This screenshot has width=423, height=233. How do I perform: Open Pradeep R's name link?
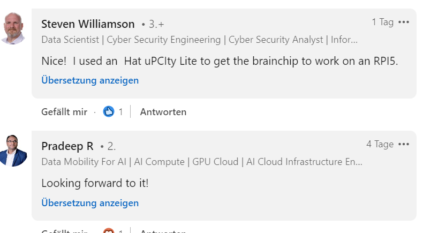pyautogui.click(x=67, y=146)
